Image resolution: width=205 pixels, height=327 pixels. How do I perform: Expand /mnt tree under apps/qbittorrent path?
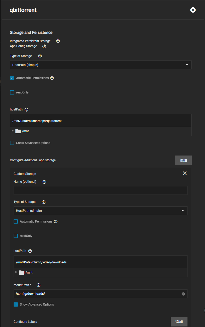pyautogui.click(x=13, y=131)
